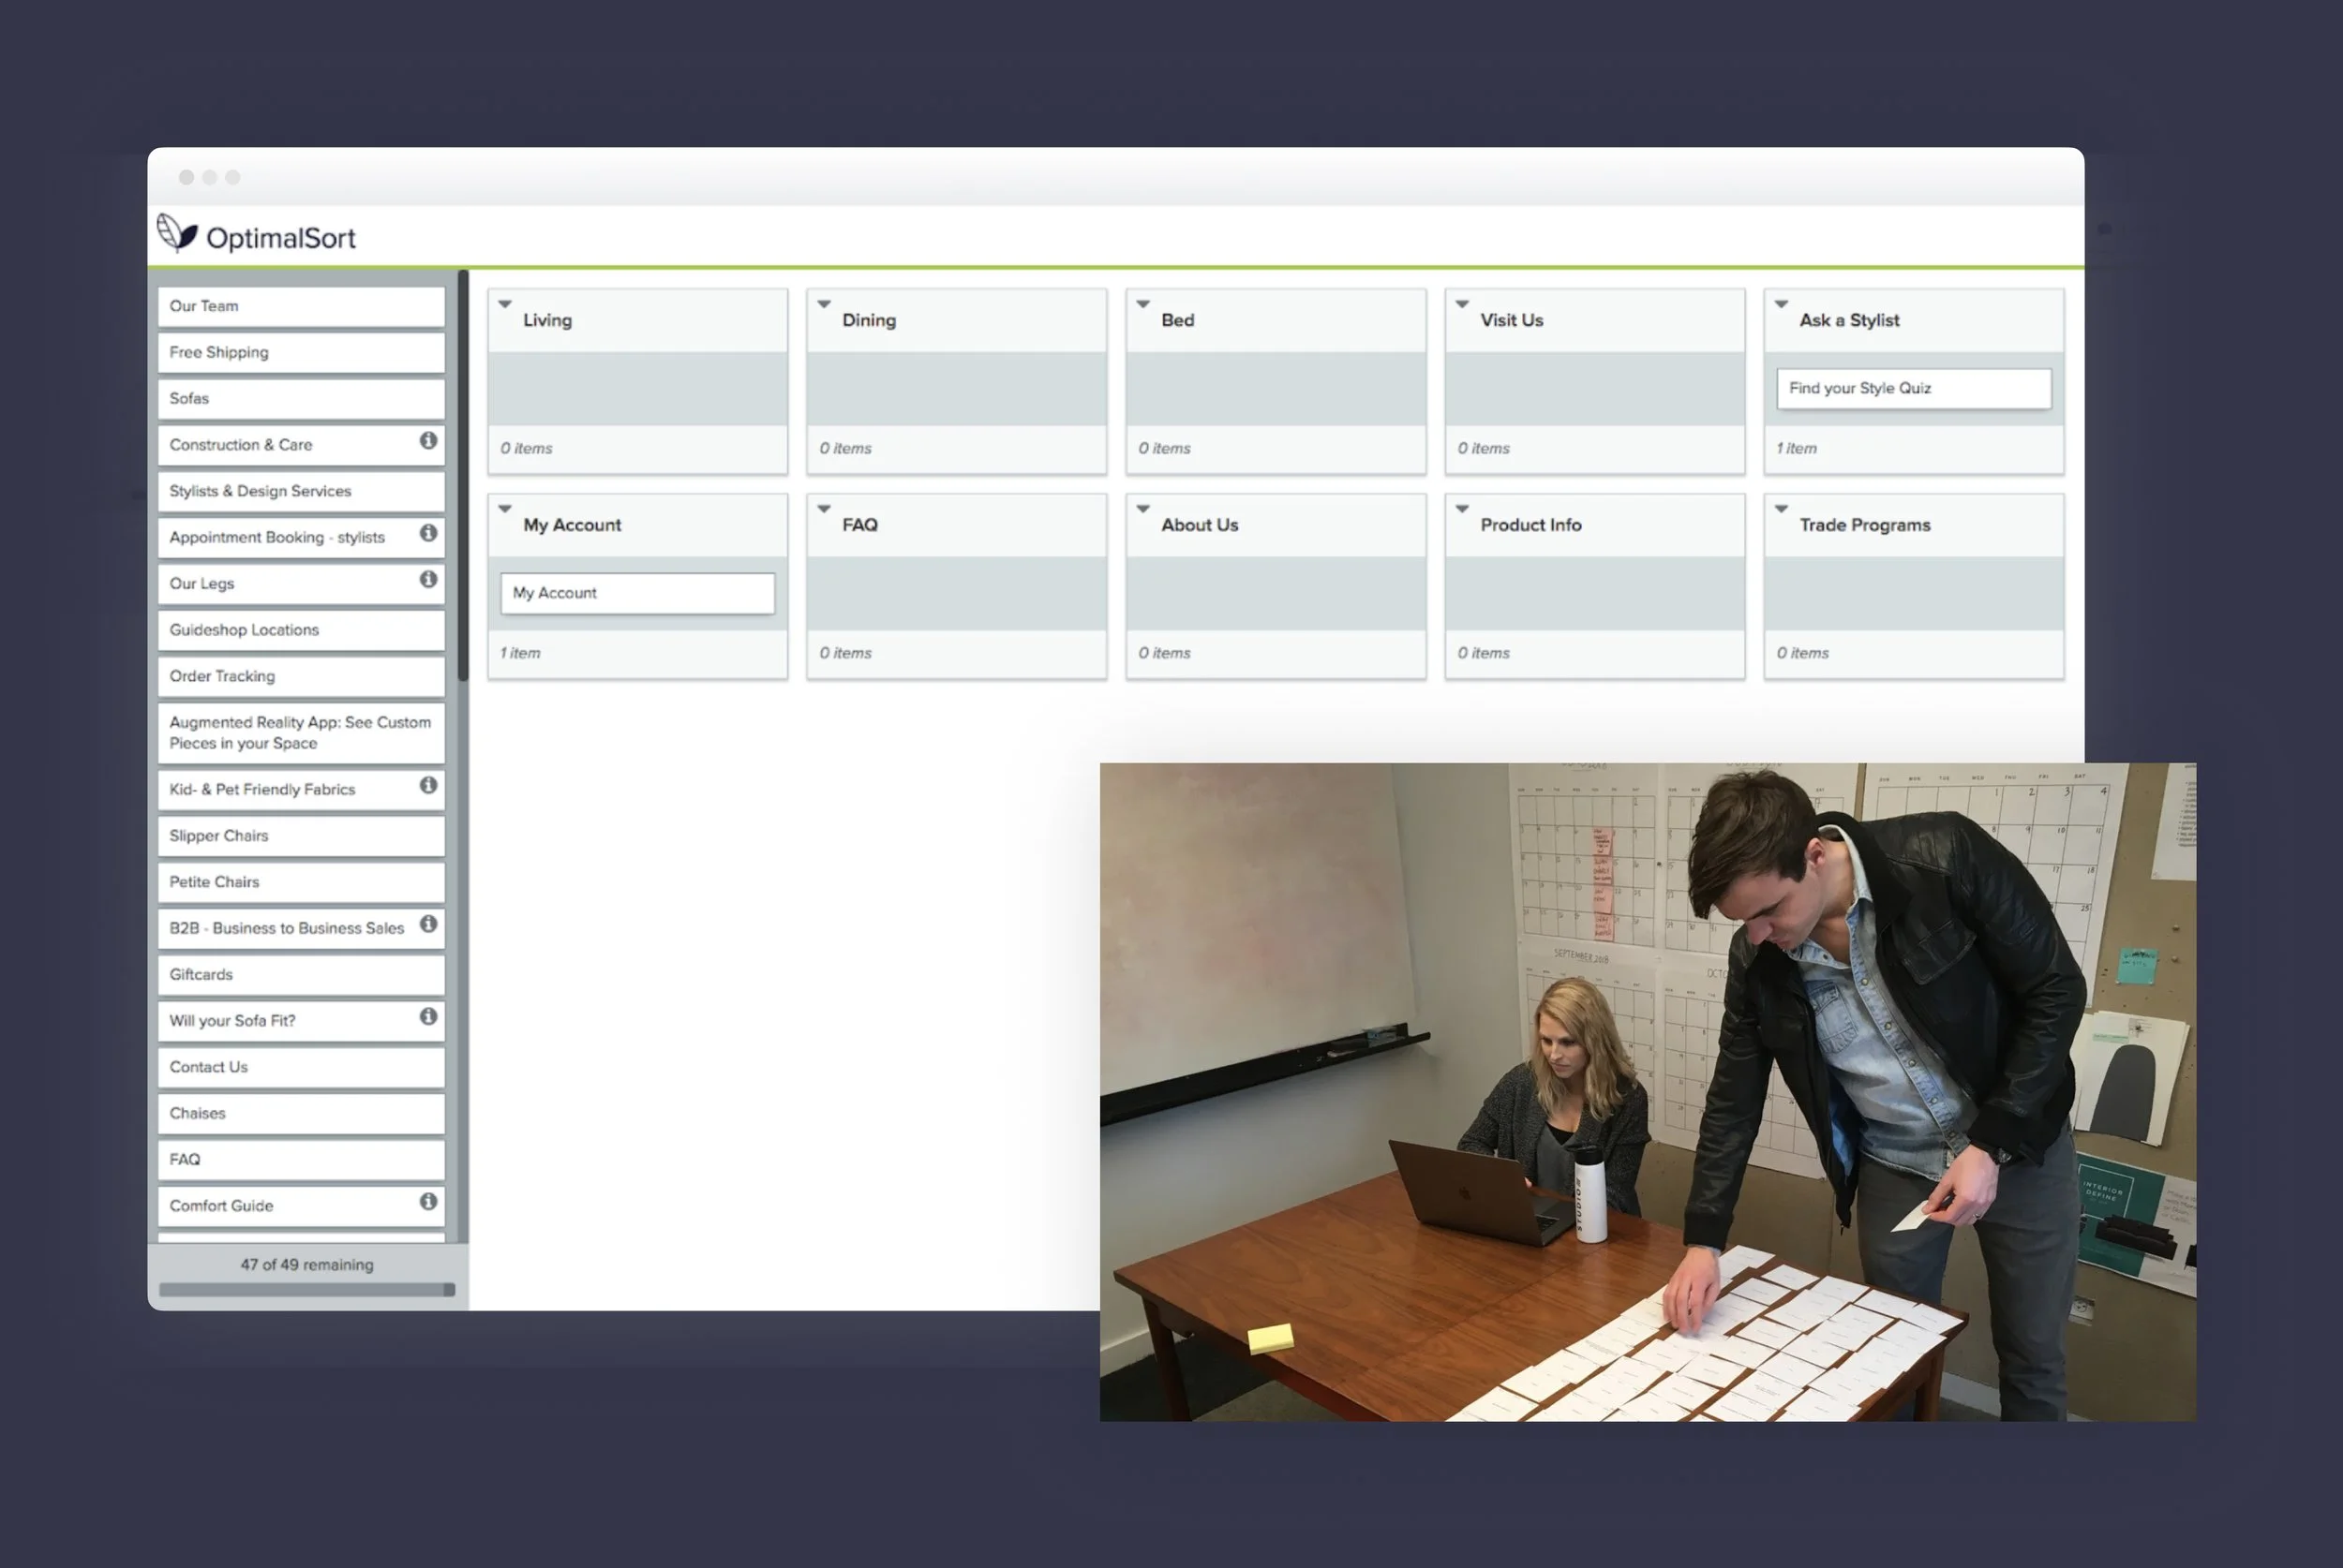Click info icon on Appointment Booking card
Image resolution: width=2343 pixels, height=1568 pixels.
click(x=428, y=533)
